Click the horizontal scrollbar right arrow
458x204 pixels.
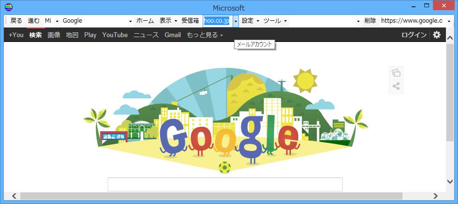(435, 196)
